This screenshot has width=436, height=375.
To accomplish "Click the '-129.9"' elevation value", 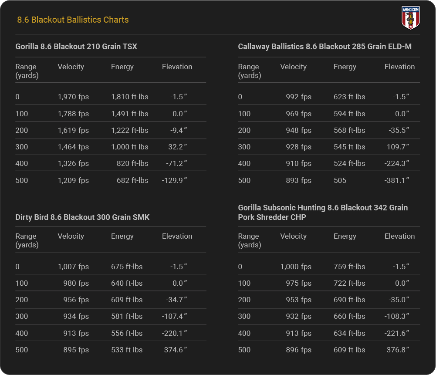I will click(174, 180).
